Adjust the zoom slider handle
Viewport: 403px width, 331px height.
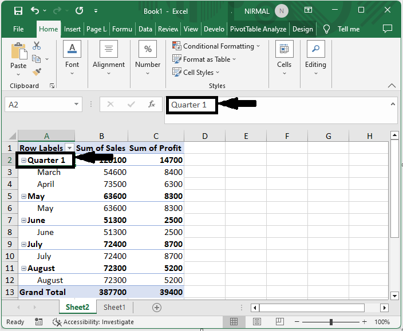coord(331,322)
